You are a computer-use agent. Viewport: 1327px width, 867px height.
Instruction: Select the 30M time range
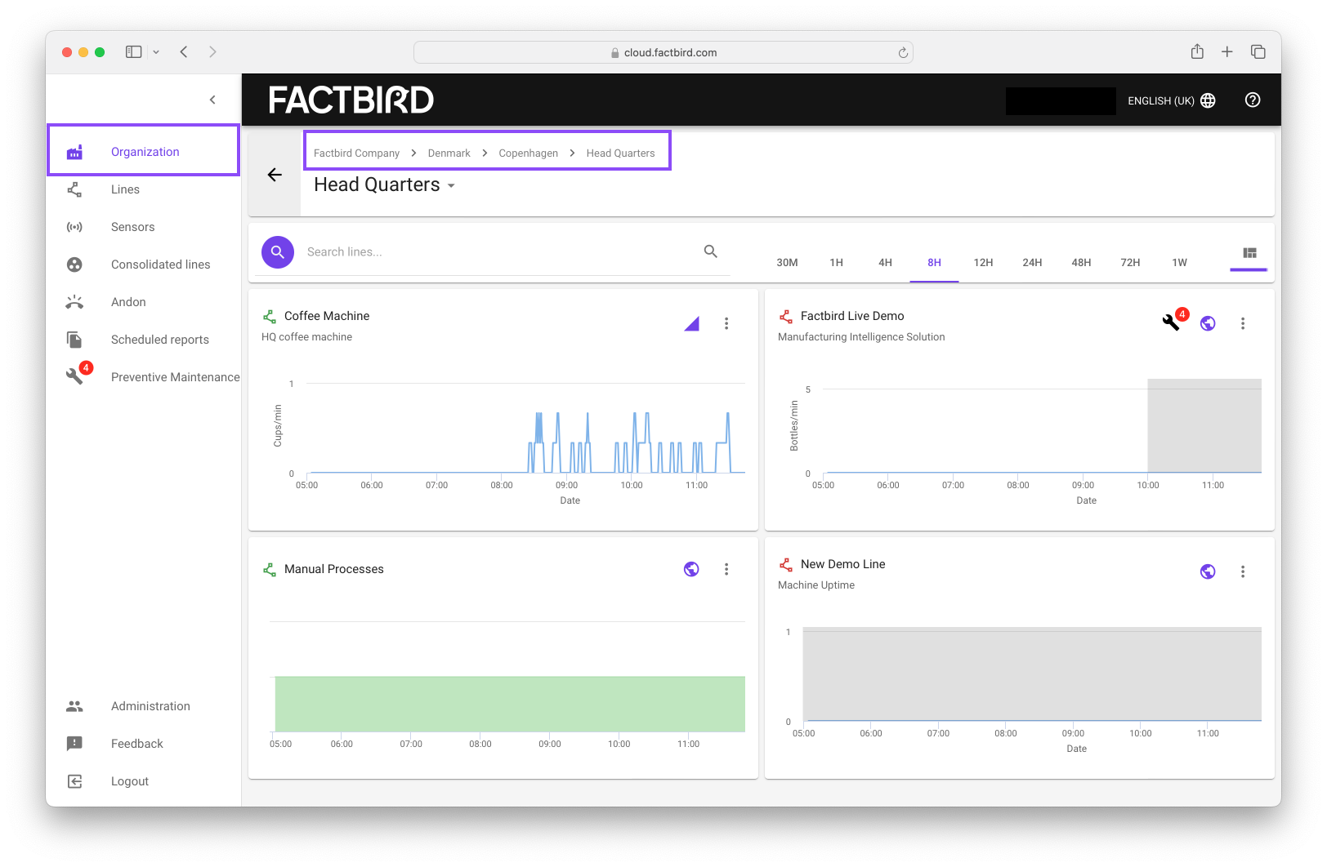click(x=787, y=262)
